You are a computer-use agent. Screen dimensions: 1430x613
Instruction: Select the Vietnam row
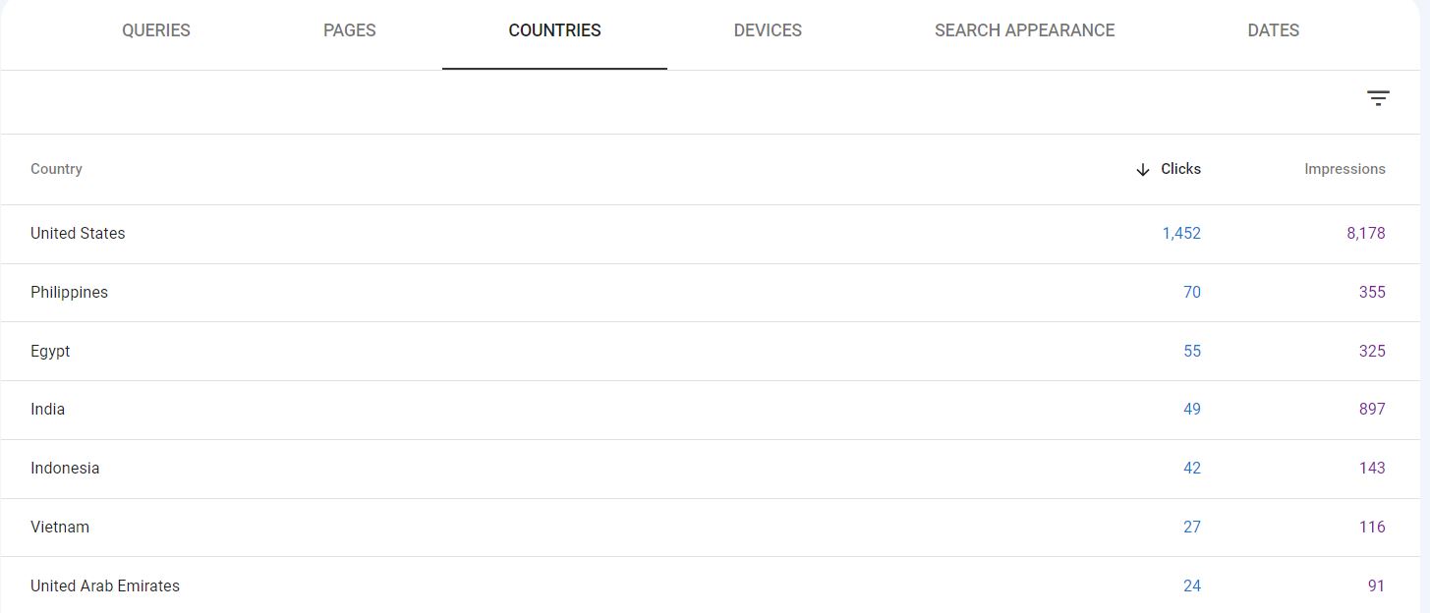715,528
